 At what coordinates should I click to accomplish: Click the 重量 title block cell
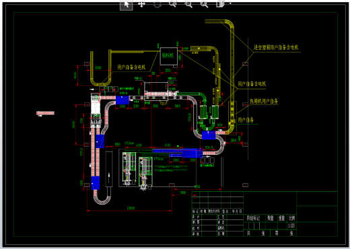coord(282,218)
